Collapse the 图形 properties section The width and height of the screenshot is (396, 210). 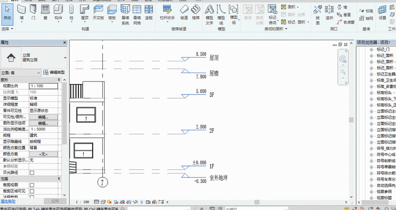[x=59, y=80]
